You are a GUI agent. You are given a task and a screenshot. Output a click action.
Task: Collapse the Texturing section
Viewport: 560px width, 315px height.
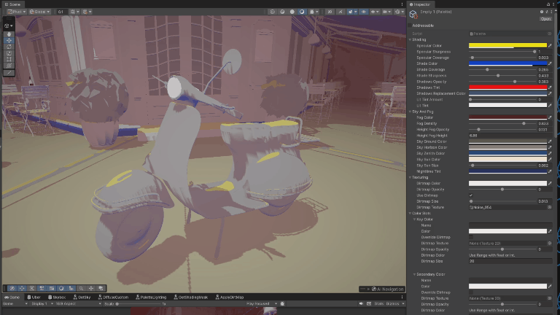coord(410,177)
